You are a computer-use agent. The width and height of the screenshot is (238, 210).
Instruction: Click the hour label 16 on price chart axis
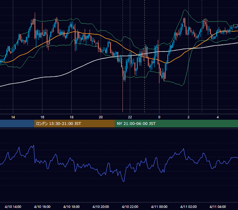[42, 117]
